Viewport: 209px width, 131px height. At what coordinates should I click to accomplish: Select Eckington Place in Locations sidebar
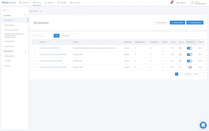[x=9, y=41]
